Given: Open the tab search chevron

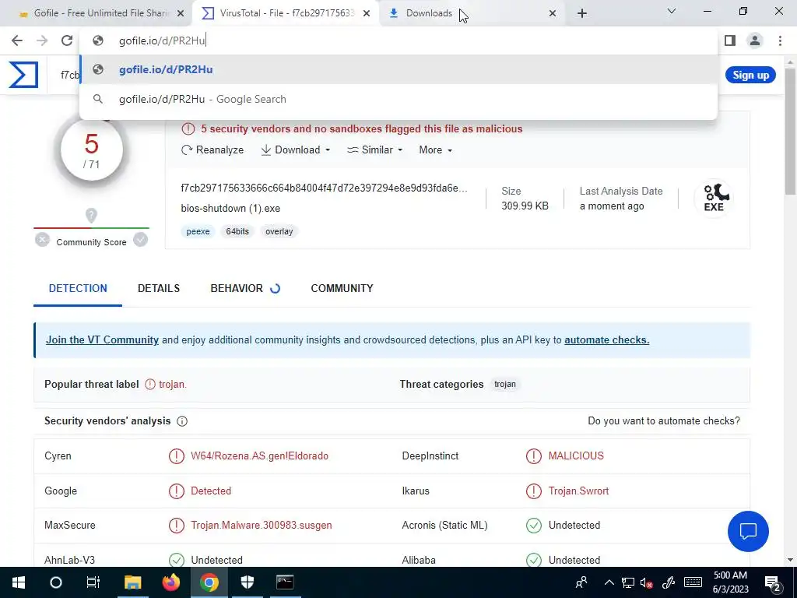Looking at the screenshot, I should pyautogui.click(x=672, y=11).
